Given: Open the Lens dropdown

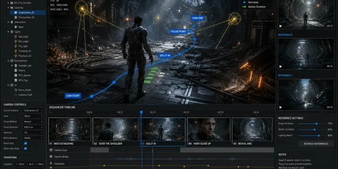Looking at the screenshot, I should click(33, 116).
